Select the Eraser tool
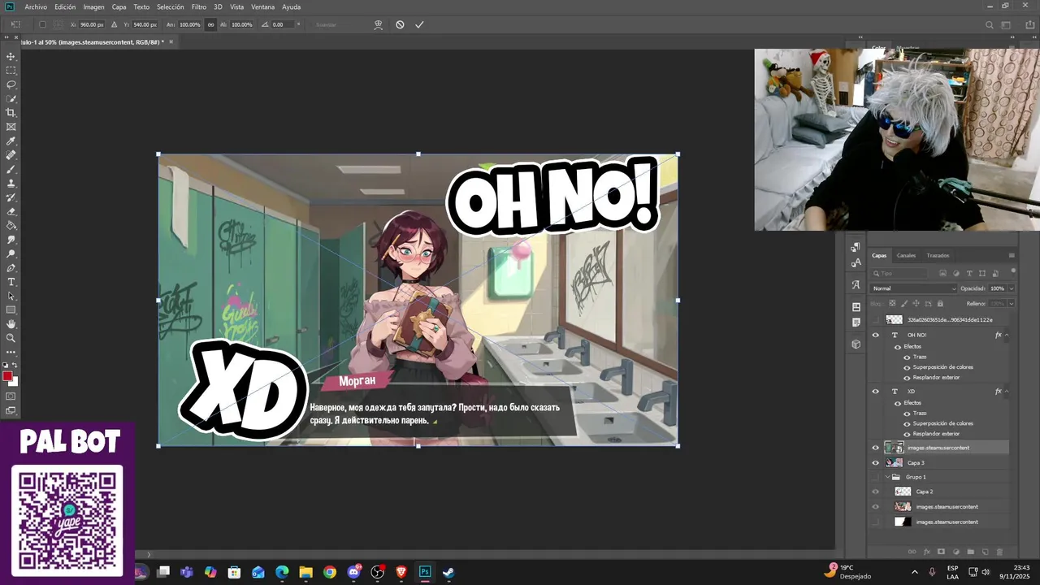This screenshot has width=1040, height=585. click(11, 211)
